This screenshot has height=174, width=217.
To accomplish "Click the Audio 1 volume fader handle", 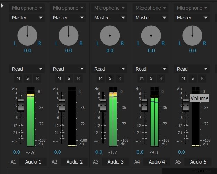I will (21, 105).
